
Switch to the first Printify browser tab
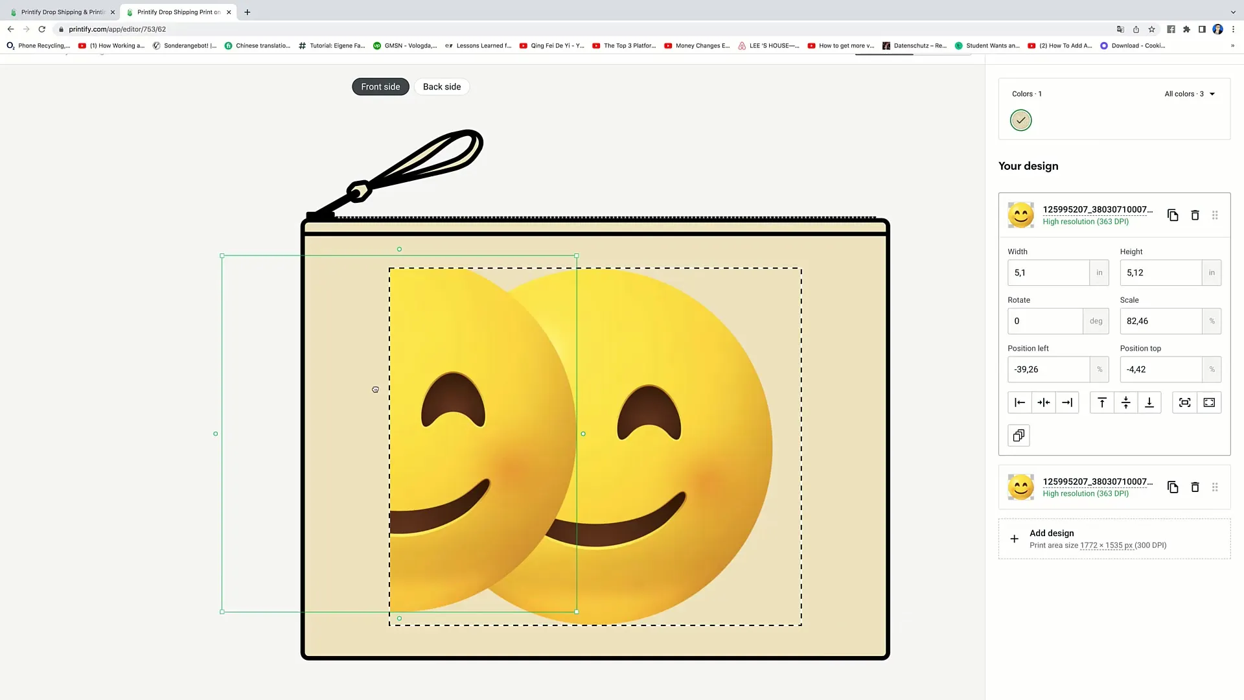coord(63,12)
